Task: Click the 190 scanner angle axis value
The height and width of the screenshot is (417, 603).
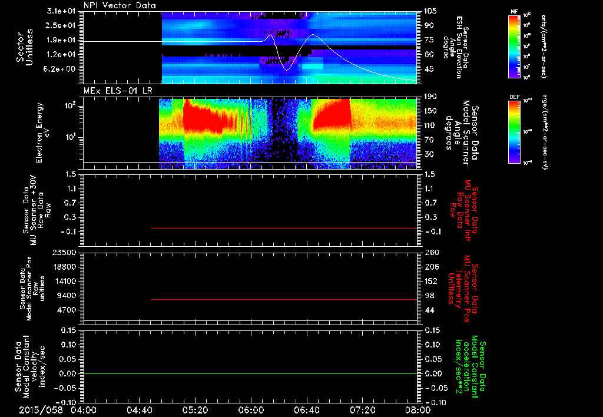Action: coord(432,97)
